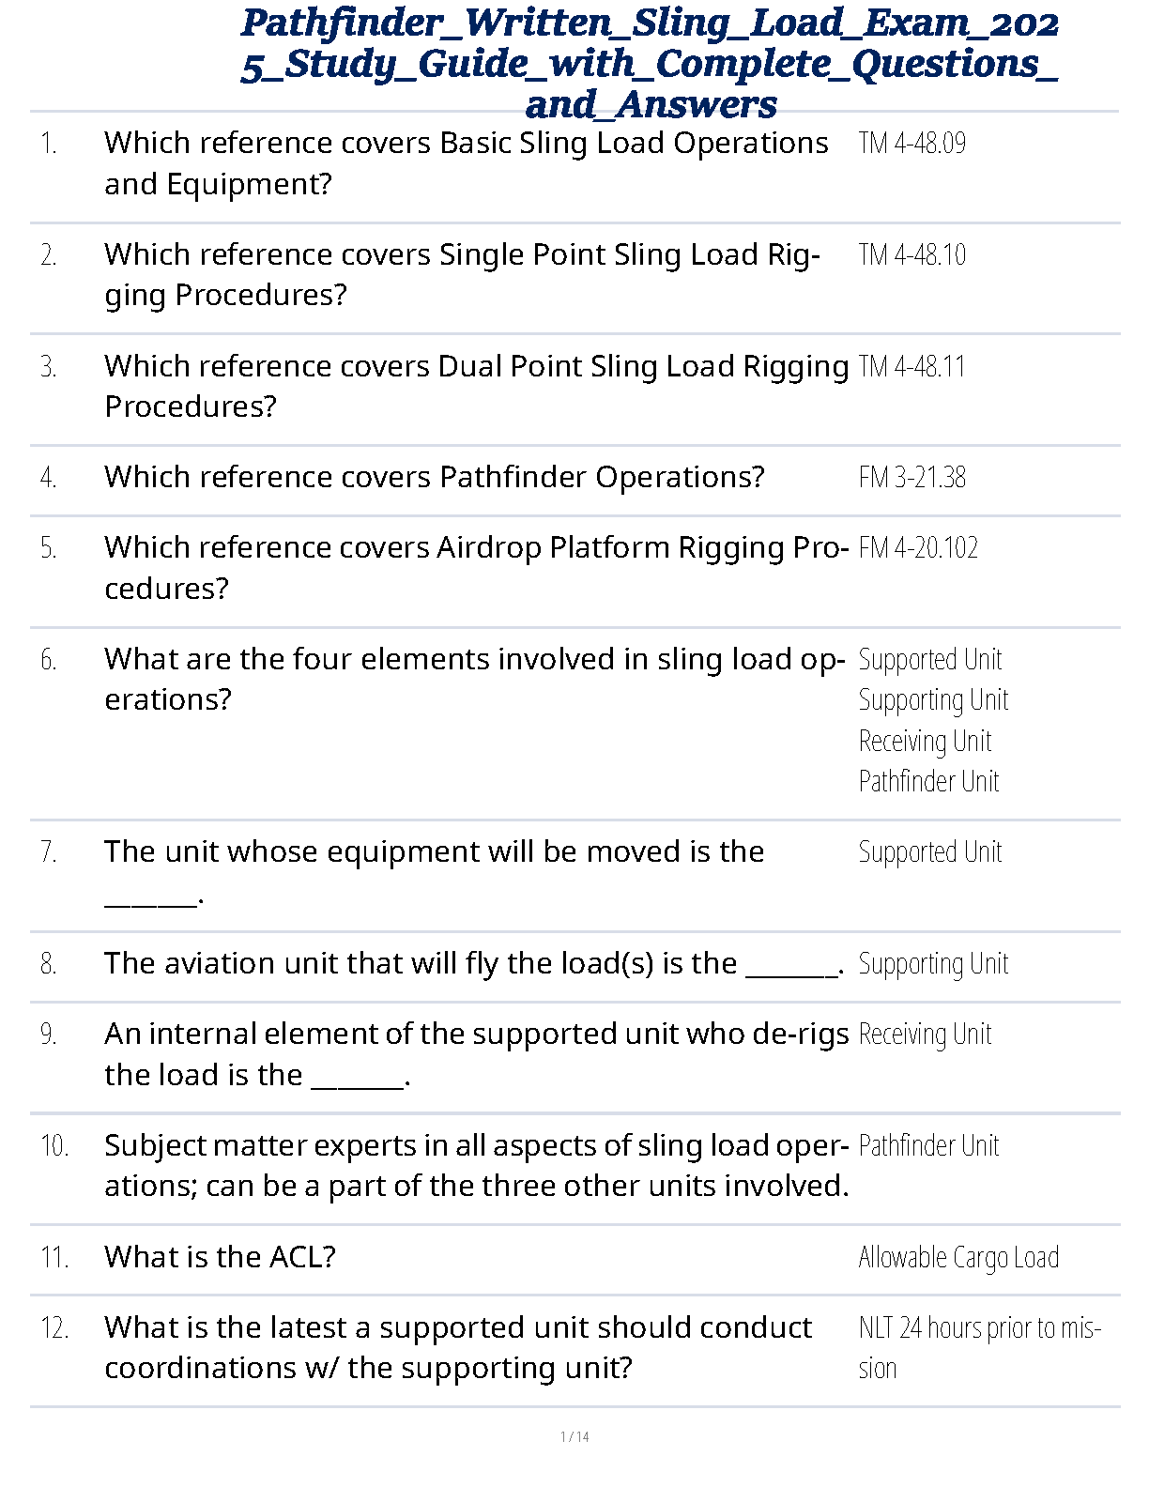Screen dimensions: 1149x1487
Task: Click the aviation unit fill-in-the-blank question
Action: click(474, 964)
